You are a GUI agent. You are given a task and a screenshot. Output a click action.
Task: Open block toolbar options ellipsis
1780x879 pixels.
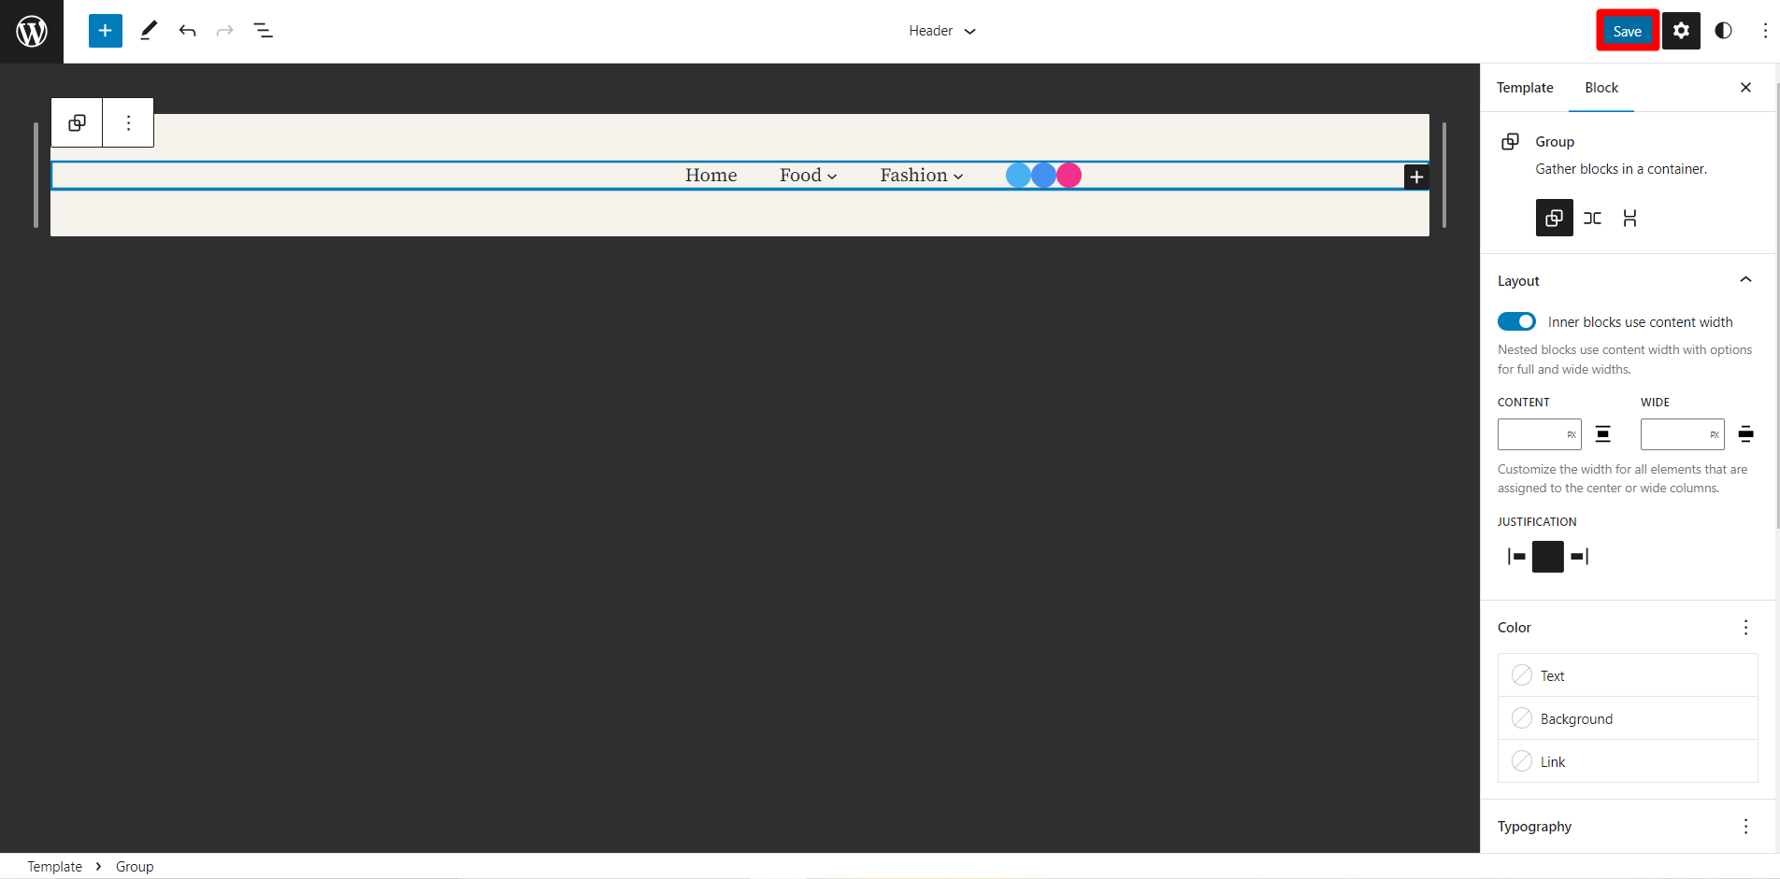coord(128,122)
